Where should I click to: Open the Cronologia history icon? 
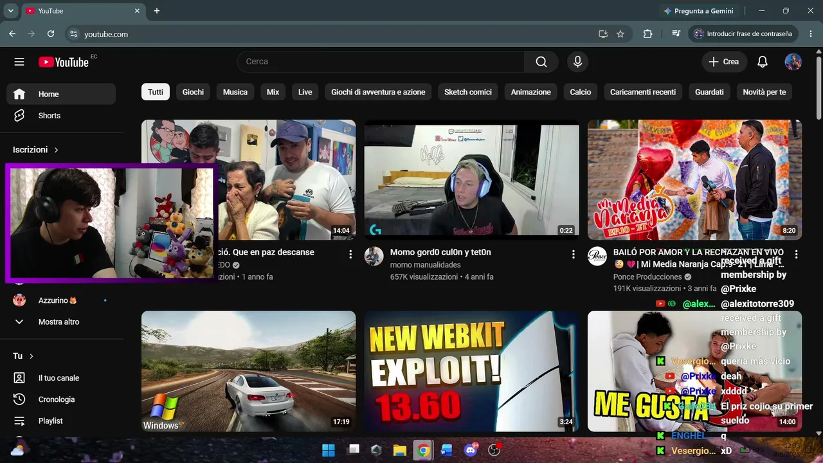point(19,399)
